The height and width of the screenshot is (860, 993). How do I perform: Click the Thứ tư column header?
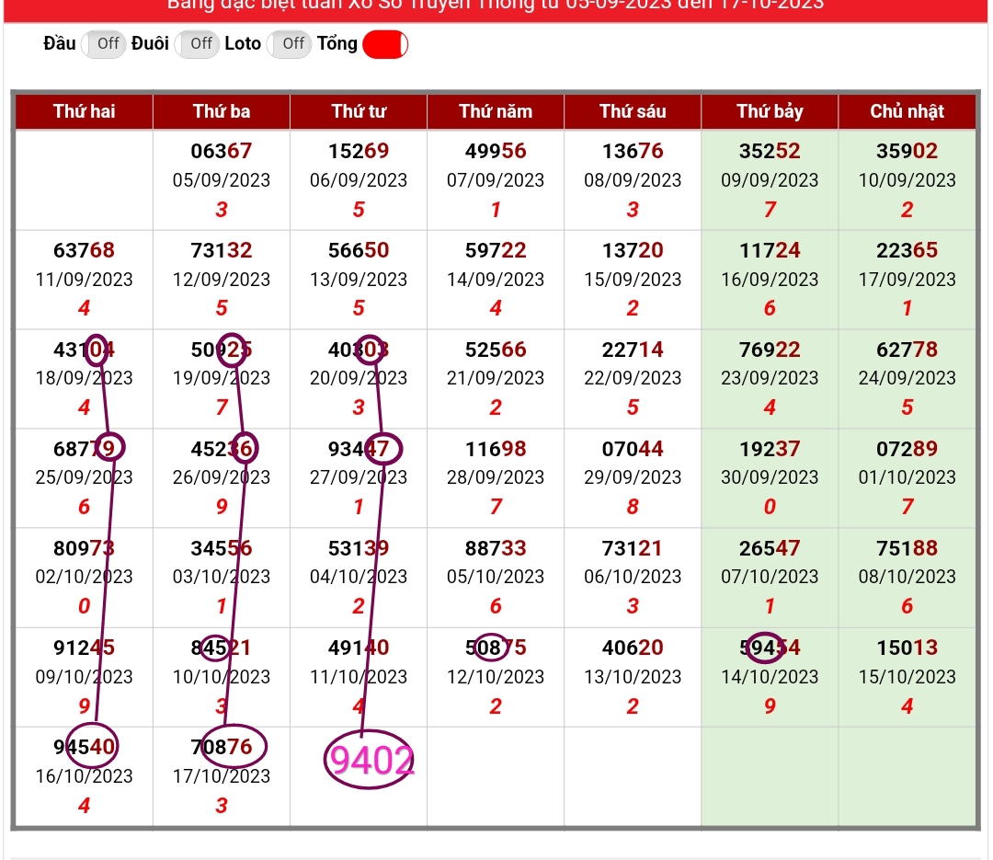(359, 111)
